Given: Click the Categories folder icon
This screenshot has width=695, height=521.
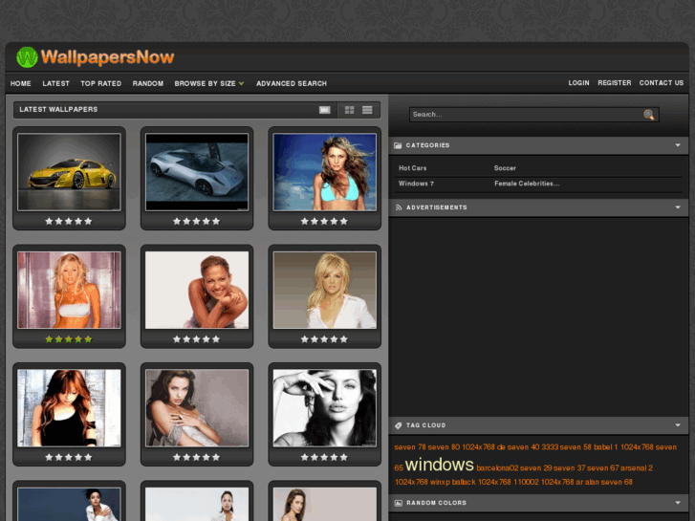Looking at the screenshot, I should tap(398, 145).
